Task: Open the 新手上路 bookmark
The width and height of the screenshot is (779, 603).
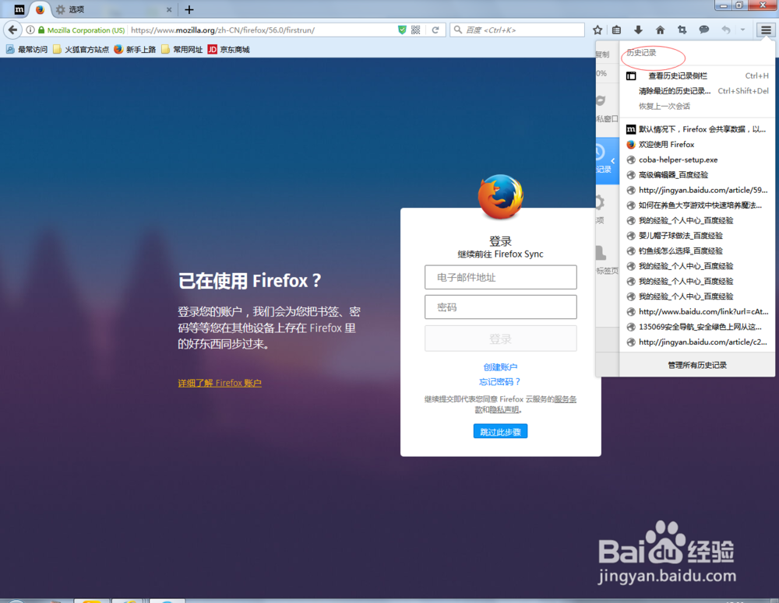Action: (x=135, y=50)
